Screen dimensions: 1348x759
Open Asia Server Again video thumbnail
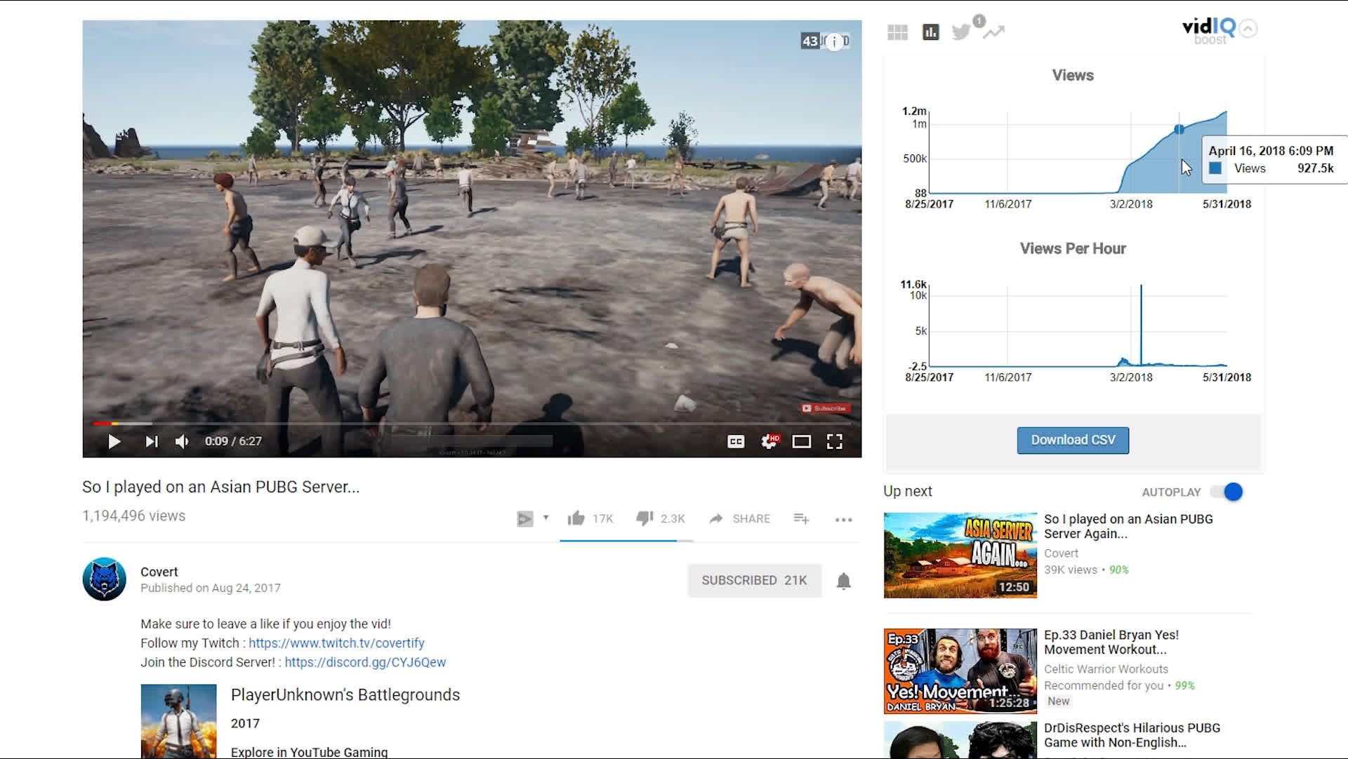click(x=960, y=555)
